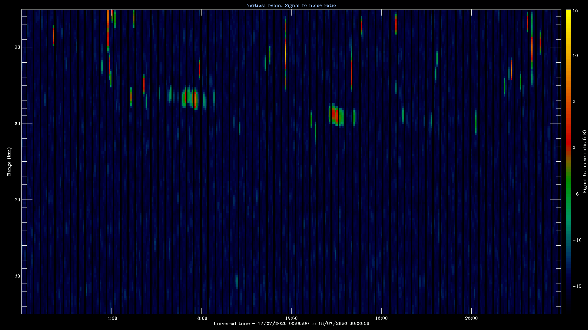This screenshot has width=588, height=330.
Task: Click the 16:00 time tick label
Action: pos(381,318)
